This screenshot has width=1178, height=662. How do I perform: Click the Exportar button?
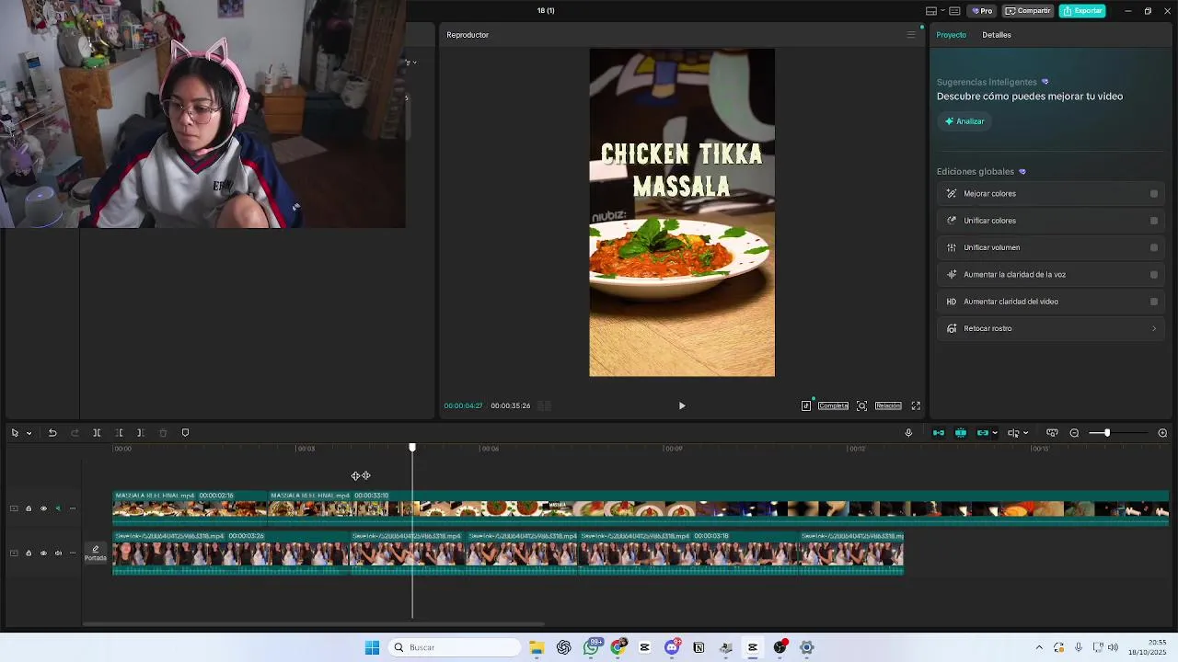pos(1082,11)
